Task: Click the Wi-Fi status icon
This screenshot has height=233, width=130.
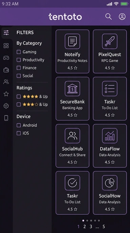Action: point(116,4)
